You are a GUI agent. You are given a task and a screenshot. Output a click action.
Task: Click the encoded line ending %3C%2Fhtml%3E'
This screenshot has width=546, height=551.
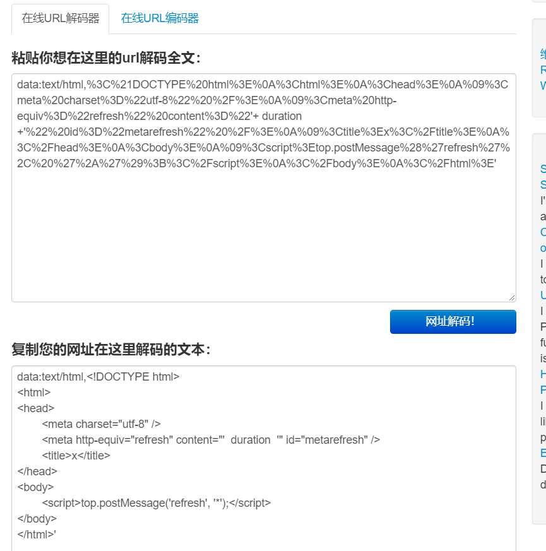[x=256, y=163]
